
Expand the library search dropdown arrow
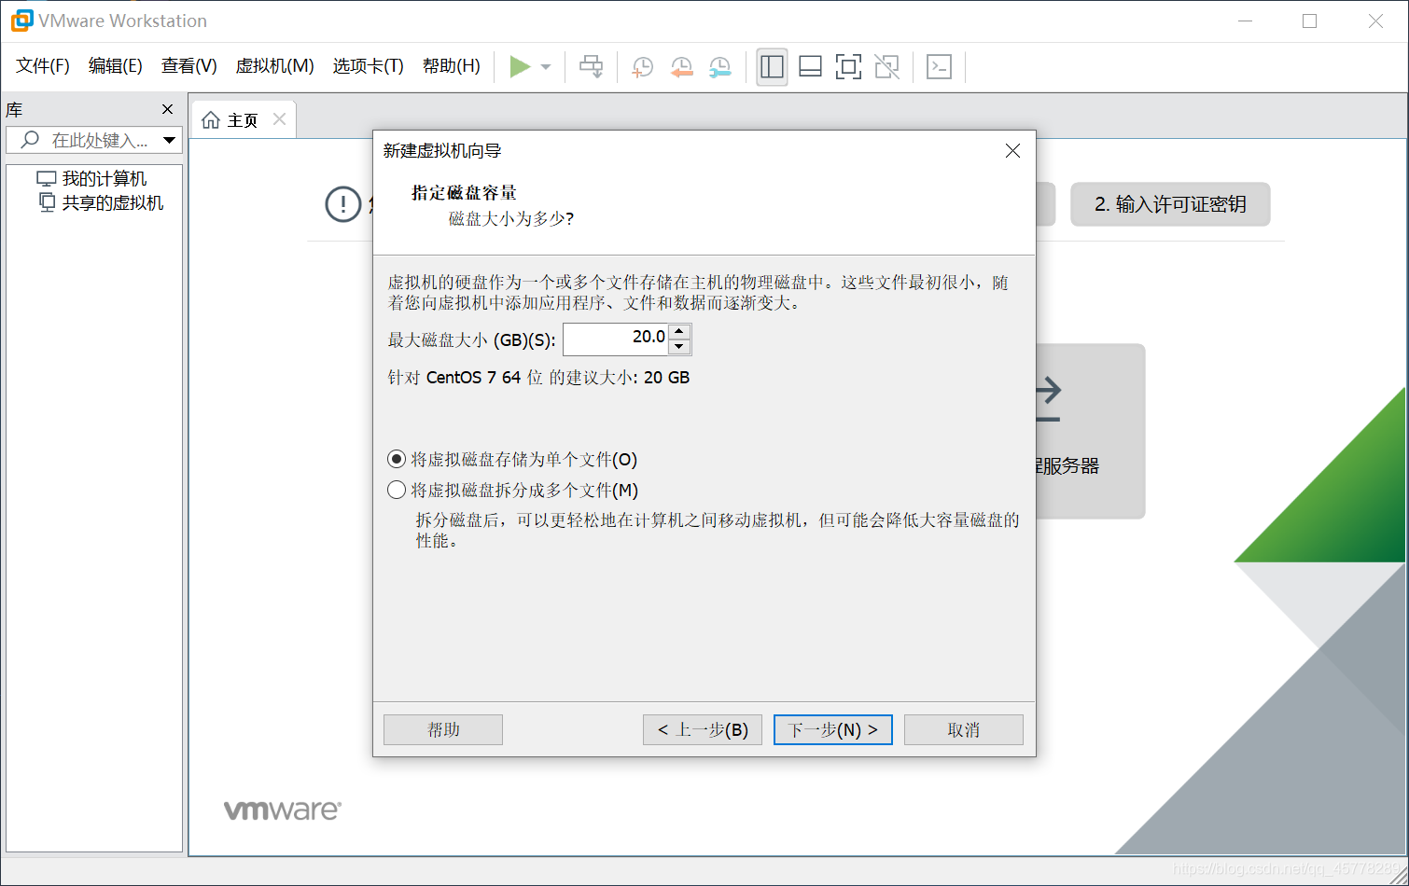(169, 140)
